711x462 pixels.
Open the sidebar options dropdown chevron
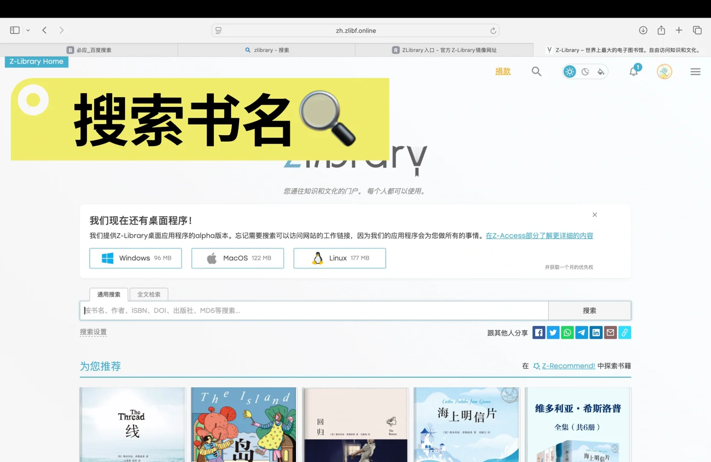click(28, 30)
